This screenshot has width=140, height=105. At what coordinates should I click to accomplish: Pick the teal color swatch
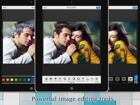24,80
